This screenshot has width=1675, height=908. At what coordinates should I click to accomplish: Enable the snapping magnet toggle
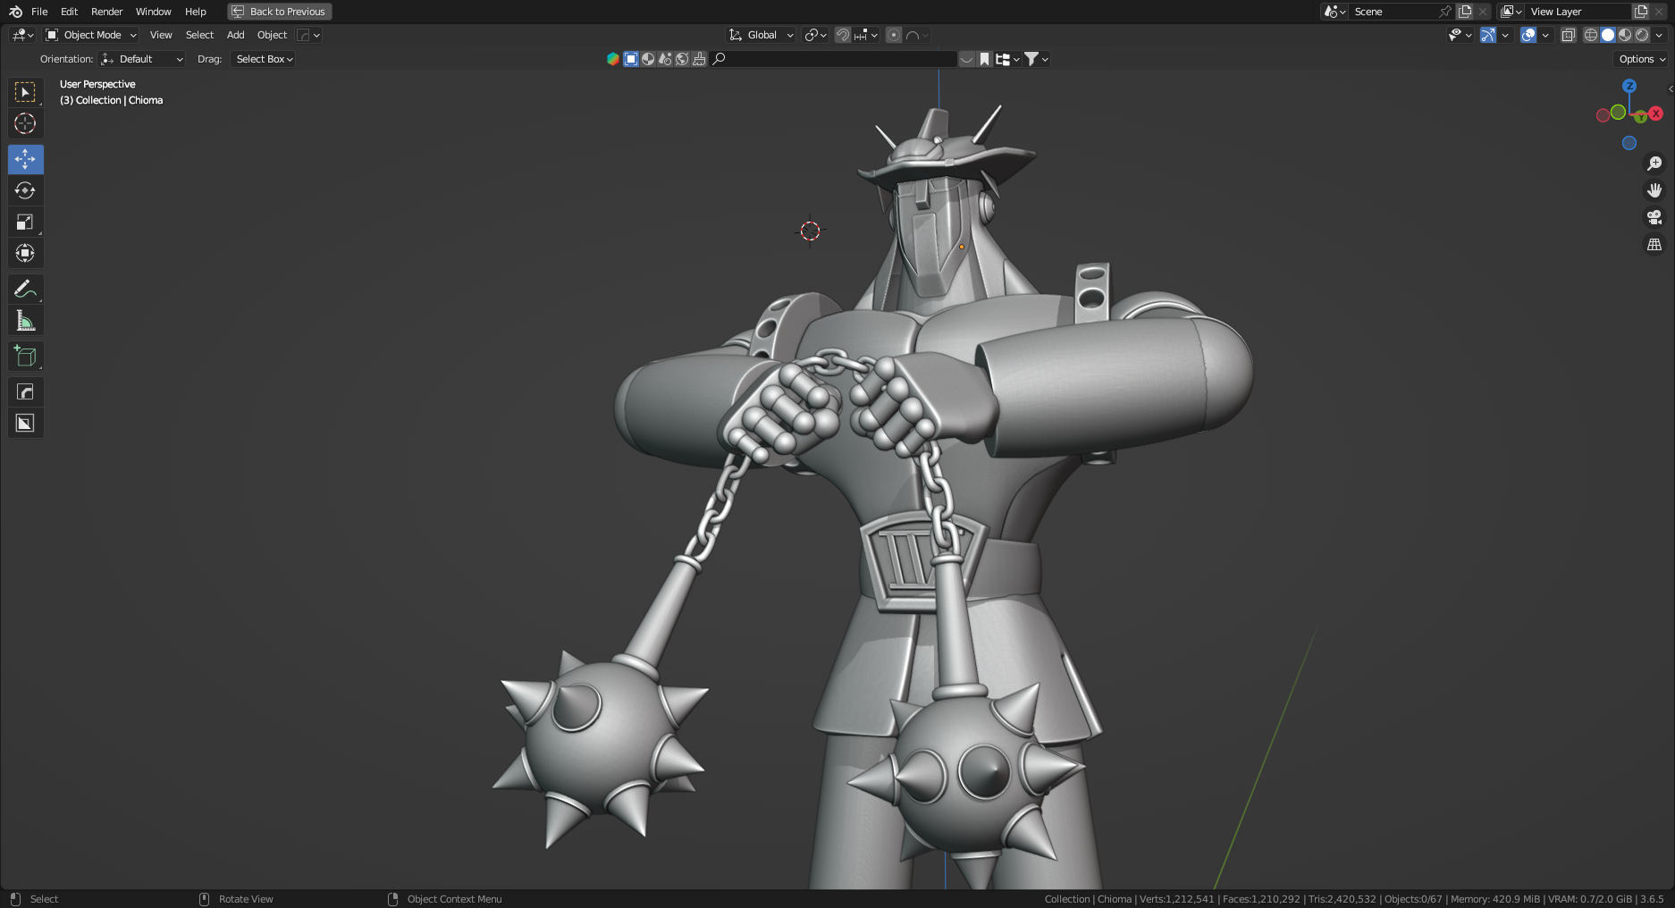point(843,35)
